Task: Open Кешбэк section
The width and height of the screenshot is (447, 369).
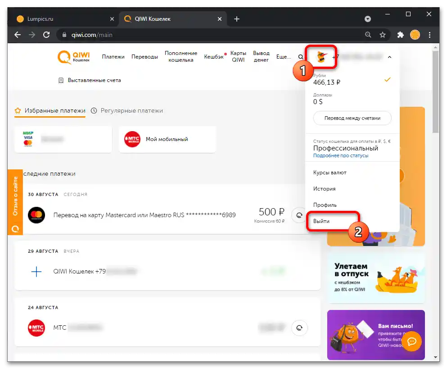Action: coord(214,56)
